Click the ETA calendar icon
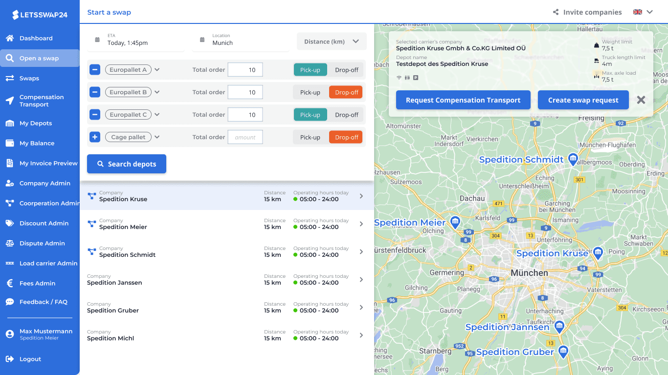 click(x=97, y=40)
